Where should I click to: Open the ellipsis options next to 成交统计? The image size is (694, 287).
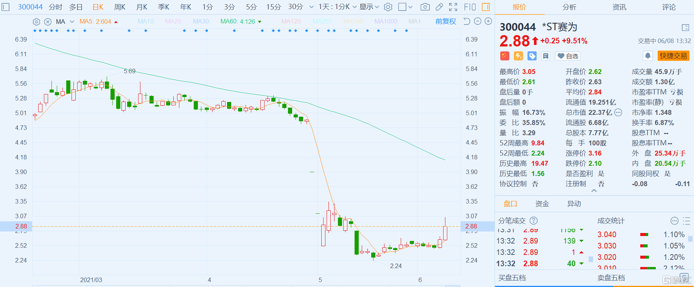point(674,221)
